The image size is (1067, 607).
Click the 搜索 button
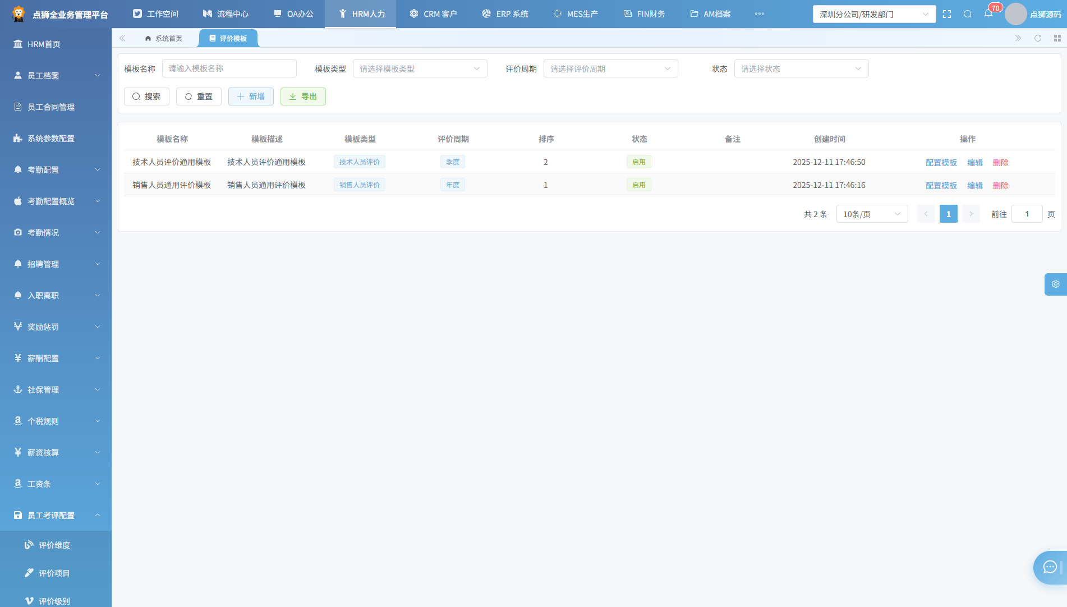coord(146,96)
